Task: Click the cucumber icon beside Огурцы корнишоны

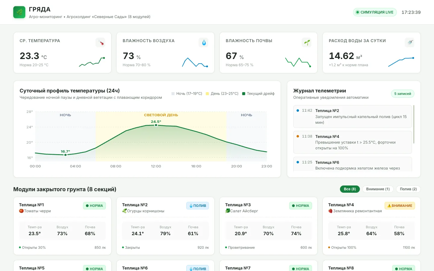Action: coord(124,211)
